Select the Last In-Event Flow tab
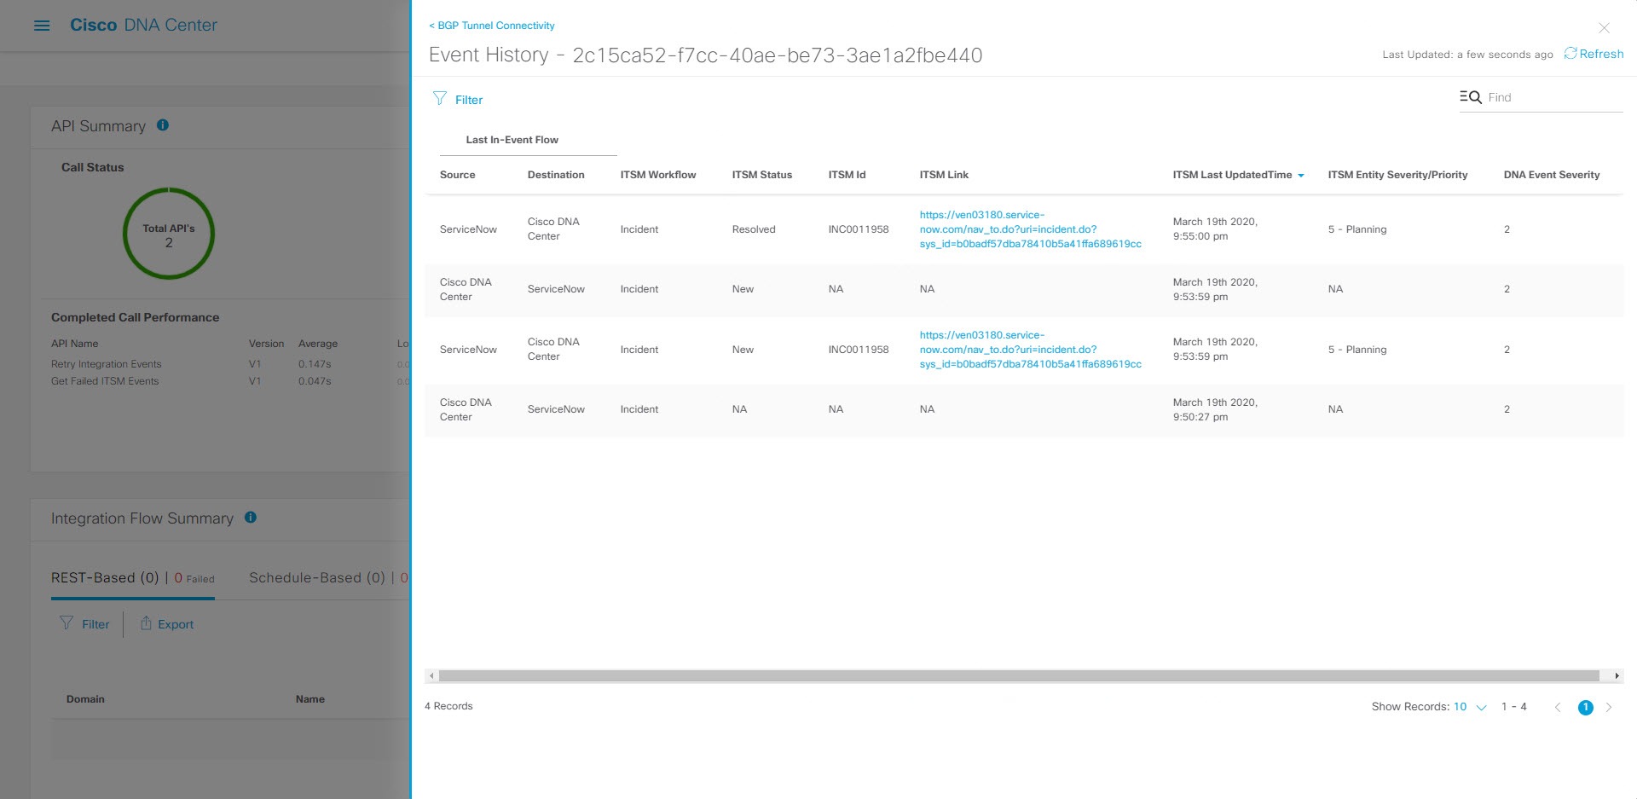Screen dimensions: 1637x799 tap(512, 139)
